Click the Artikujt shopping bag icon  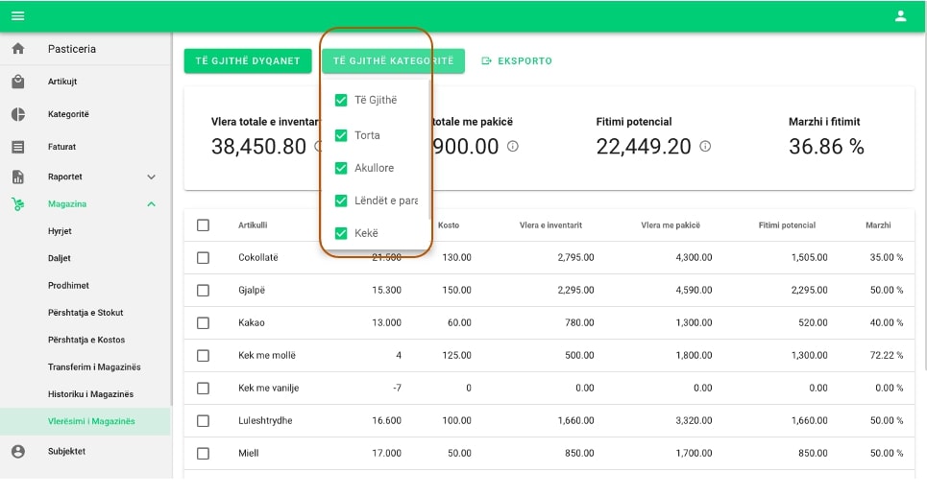click(x=17, y=82)
